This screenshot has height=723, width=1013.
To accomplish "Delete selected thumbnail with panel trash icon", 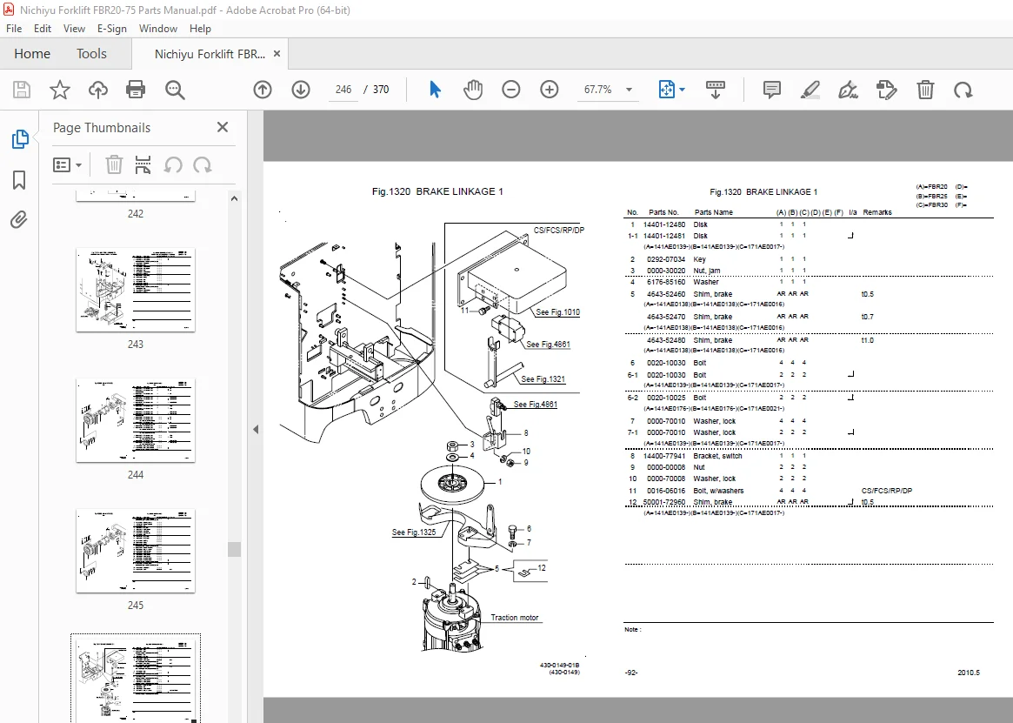I will click(x=114, y=165).
